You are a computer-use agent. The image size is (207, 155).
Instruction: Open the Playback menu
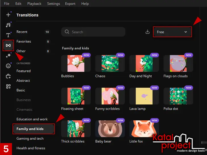34,4
